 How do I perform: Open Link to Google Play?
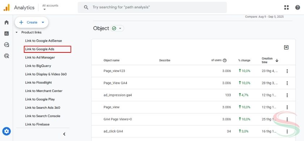[x=40, y=99]
